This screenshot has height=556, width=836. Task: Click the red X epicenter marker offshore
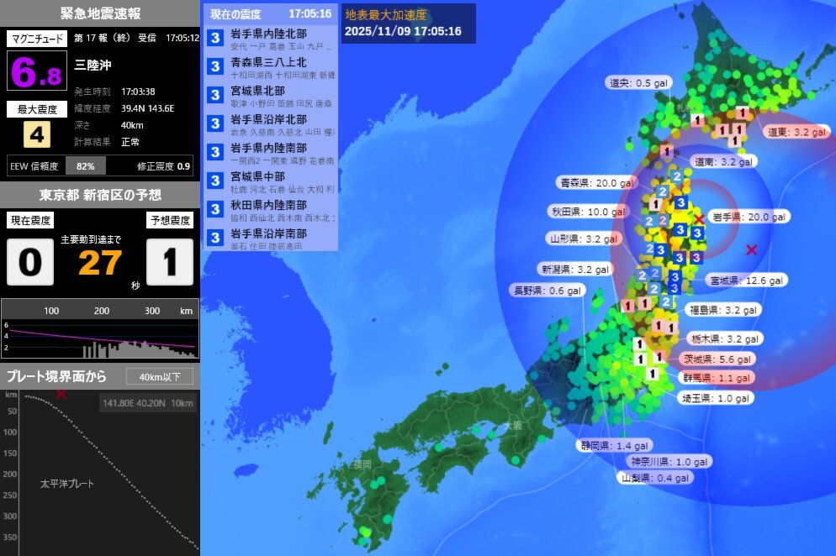coord(751,249)
